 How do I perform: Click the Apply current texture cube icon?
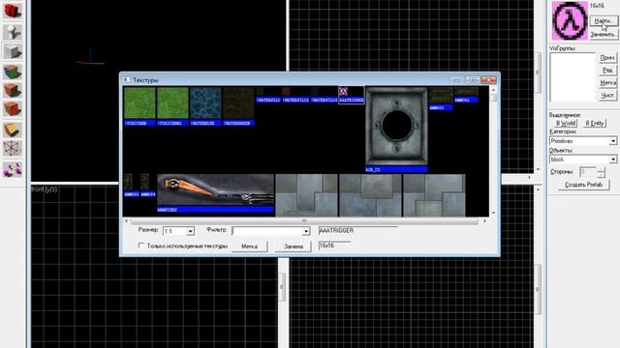(x=13, y=90)
